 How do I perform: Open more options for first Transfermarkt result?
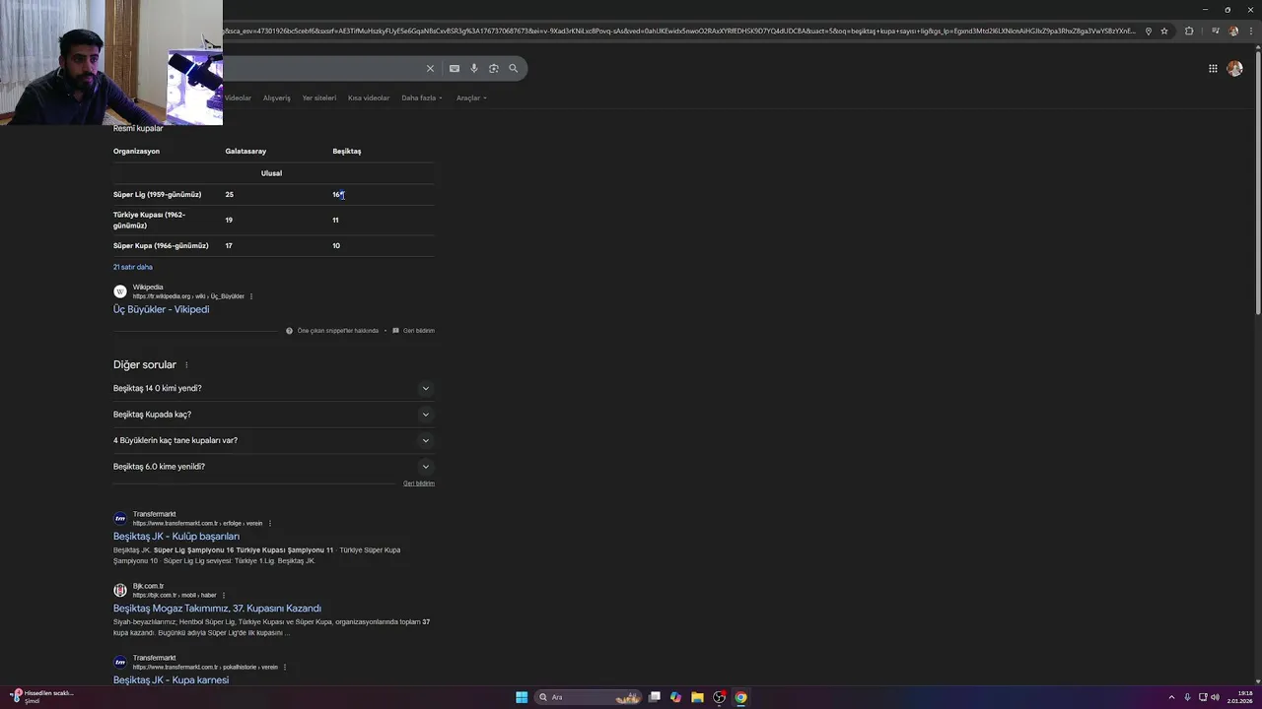pos(270,524)
